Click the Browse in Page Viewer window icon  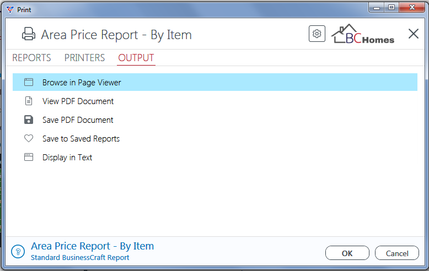point(29,82)
